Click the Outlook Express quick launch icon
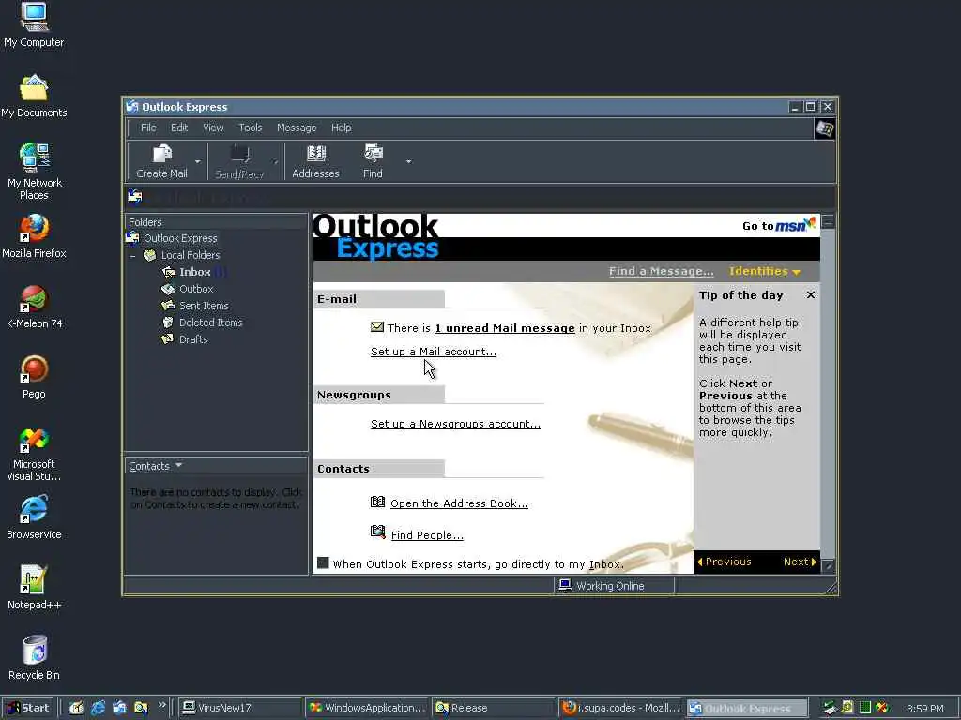The image size is (961, 720). click(119, 708)
